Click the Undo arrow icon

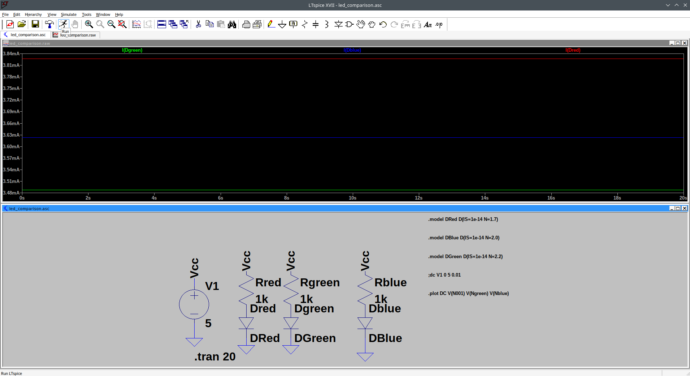point(383,24)
